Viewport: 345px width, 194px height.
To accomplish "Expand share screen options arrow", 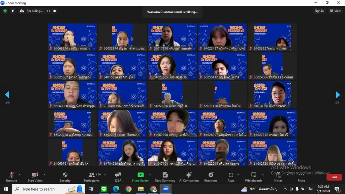I will point(150,175).
